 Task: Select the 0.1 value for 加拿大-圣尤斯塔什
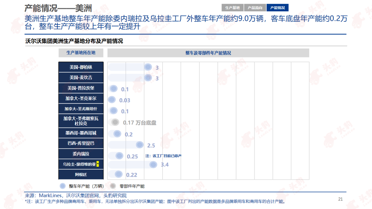125,111
